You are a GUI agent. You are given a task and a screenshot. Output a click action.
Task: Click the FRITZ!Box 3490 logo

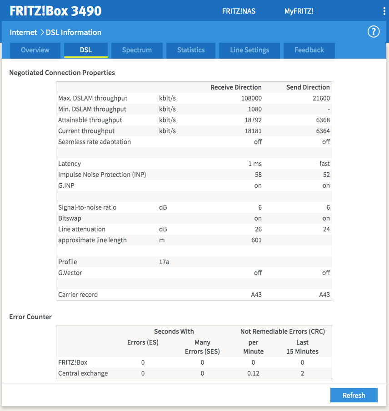[x=55, y=11]
